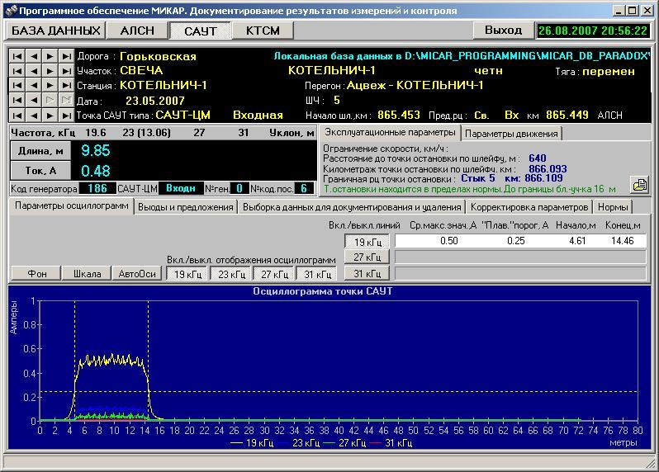Go to first record in Дорога row
The width and height of the screenshot is (659, 472).
tap(17, 56)
